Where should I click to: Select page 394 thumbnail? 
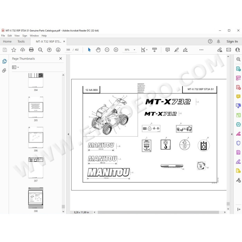point(36,80)
